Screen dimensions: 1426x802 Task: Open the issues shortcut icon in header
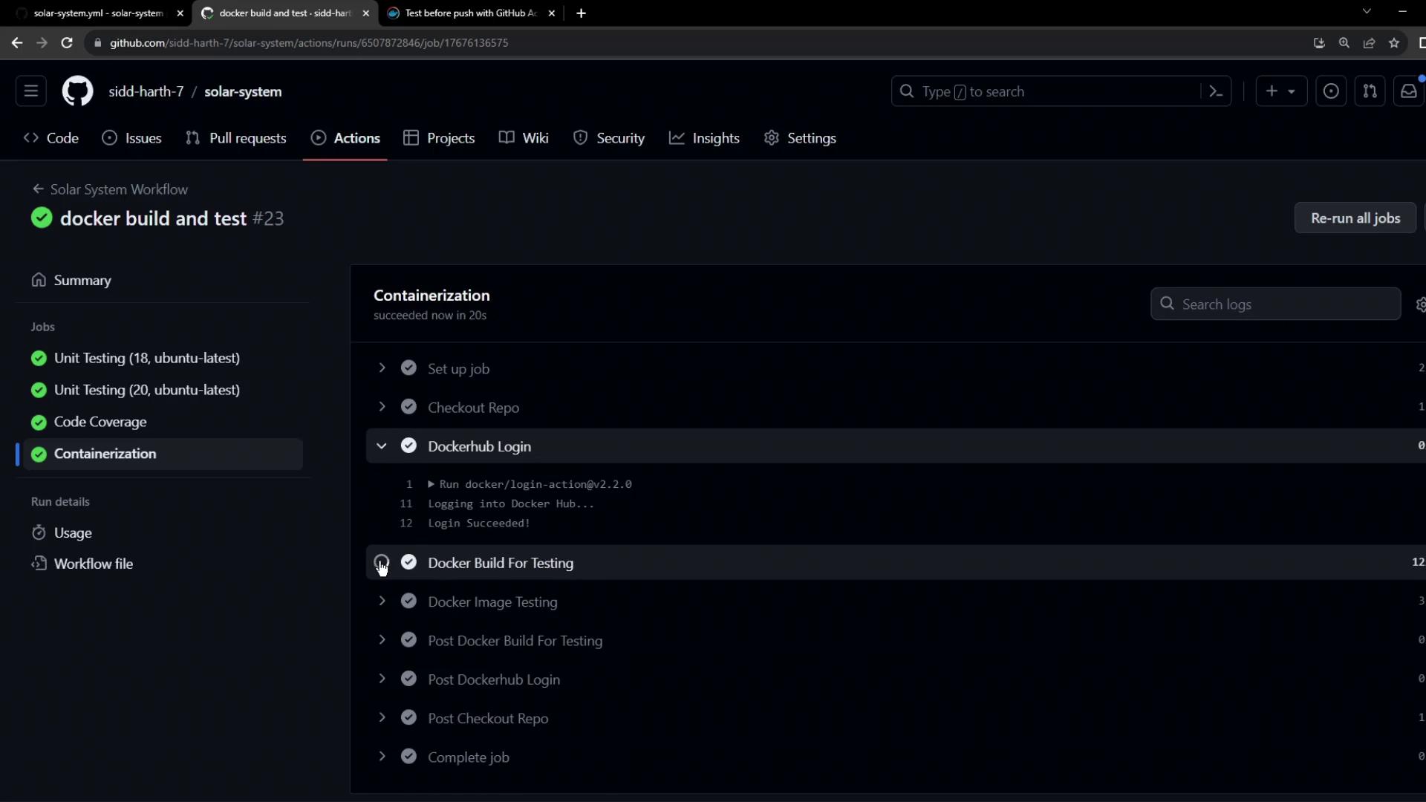pyautogui.click(x=1331, y=91)
